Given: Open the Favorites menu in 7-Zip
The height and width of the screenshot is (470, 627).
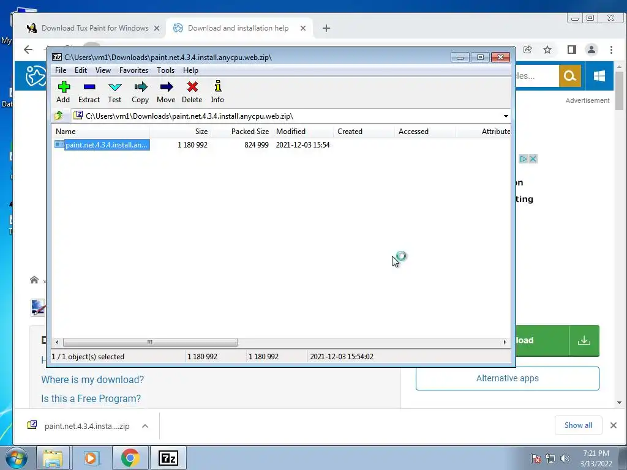Looking at the screenshot, I should (x=133, y=70).
